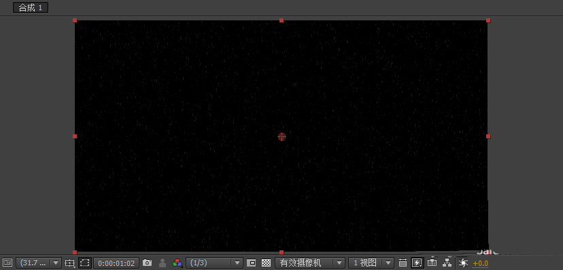Toggle mask and shape path visibility
The height and width of the screenshot is (270, 563).
[85, 263]
